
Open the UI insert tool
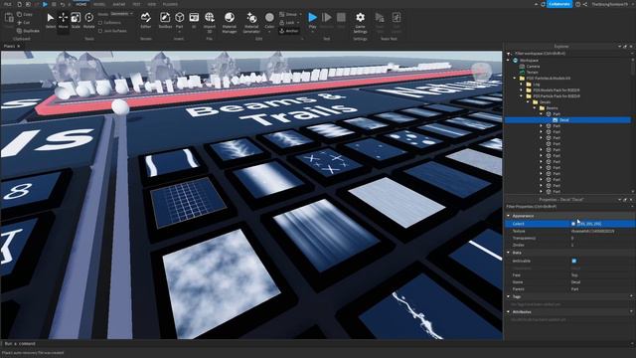point(194,20)
